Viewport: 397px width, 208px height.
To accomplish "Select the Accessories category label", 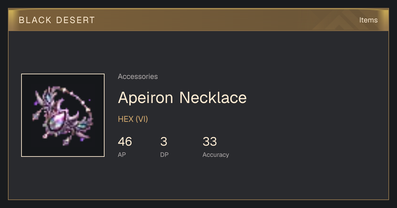I will click(138, 77).
